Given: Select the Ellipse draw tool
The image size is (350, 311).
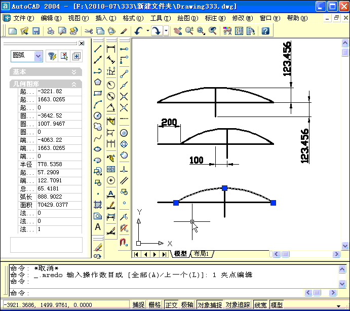Looking at the screenshot, I should click(x=98, y=149).
